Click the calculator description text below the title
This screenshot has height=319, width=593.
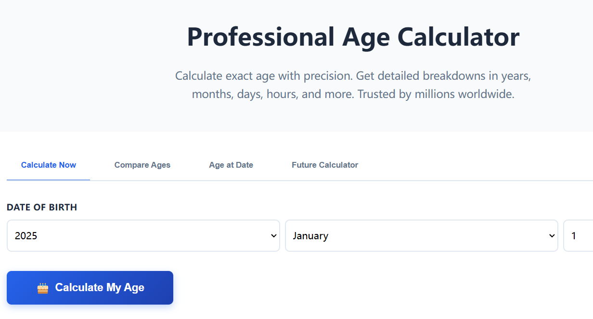[x=353, y=85]
